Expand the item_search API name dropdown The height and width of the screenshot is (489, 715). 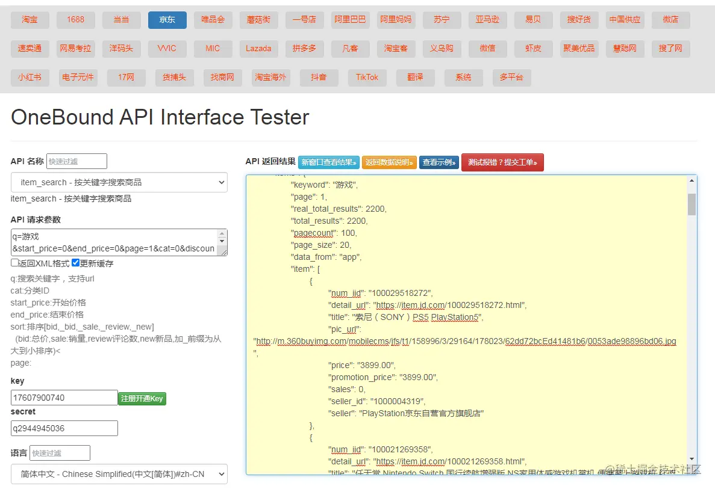119,182
